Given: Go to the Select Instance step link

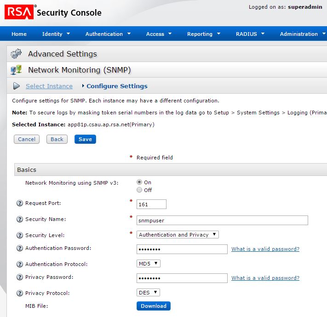Looking at the screenshot, I should pyautogui.click(x=49, y=86).
